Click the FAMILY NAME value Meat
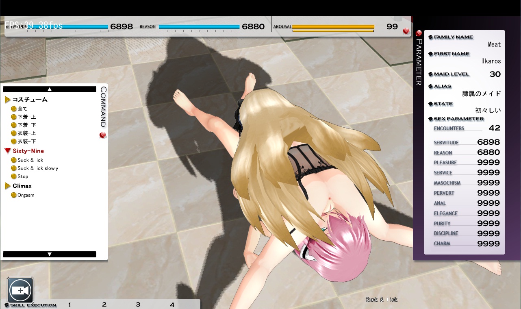The height and width of the screenshot is (309, 521). pyautogui.click(x=495, y=44)
